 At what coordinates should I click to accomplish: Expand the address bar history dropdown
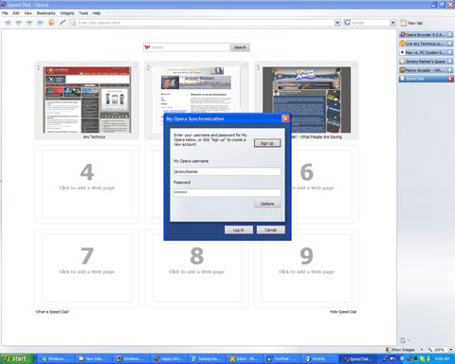(337, 23)
